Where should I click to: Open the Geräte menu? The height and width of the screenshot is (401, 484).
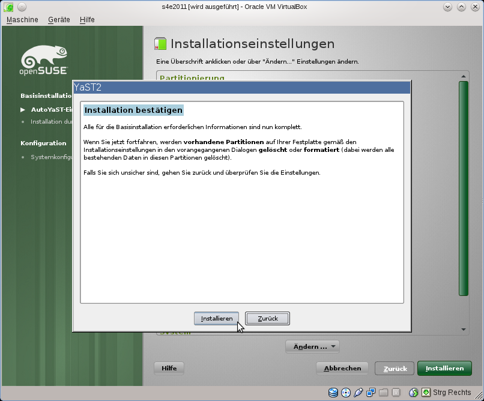tap(59, 20)
